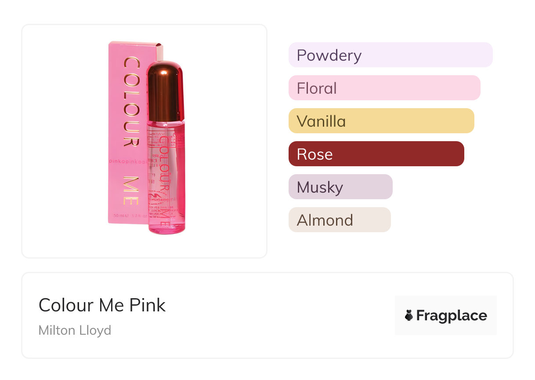This screenshot has width=535, height=380.
Task: Click the yellow Vanilla accord bar
Action: tap(381, 121)
